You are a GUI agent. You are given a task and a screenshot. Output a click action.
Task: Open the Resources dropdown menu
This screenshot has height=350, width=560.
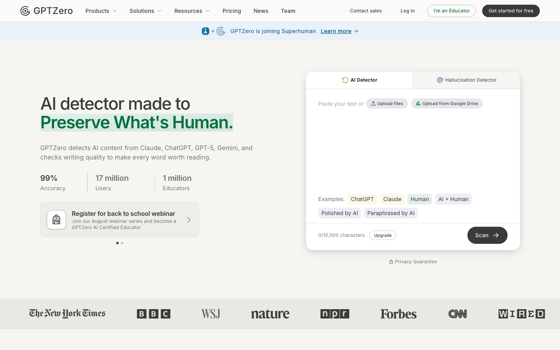coord(192,11)
